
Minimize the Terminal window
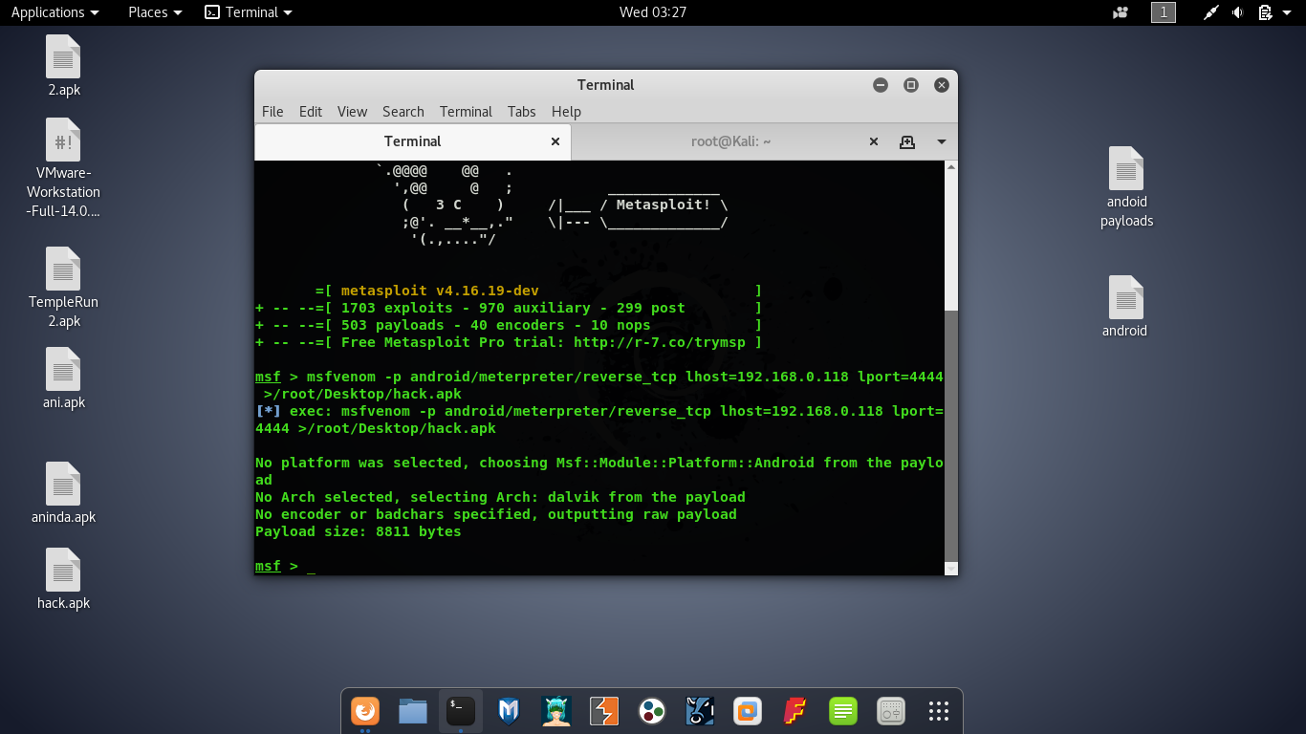tap(881, 85)
